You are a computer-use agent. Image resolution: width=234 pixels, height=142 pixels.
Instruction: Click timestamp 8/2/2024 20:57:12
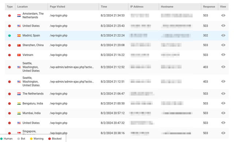113,113
